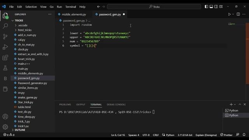The height and width of the screenshot is (140, 249).
Task: Toggle the Primary Side Bar layout icon
Action: tap(206, 7)
